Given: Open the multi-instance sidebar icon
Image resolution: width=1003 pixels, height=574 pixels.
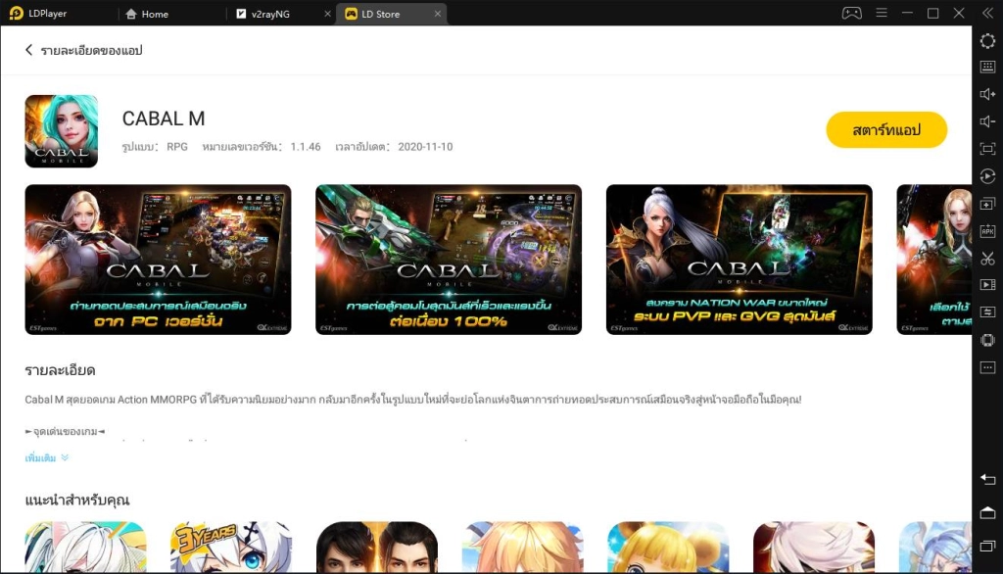Looking at the screenshot, I should 987,204.
